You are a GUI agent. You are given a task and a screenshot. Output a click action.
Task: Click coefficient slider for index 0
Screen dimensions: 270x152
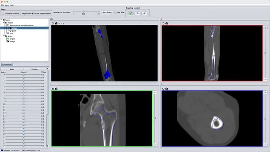click(24, 75)
